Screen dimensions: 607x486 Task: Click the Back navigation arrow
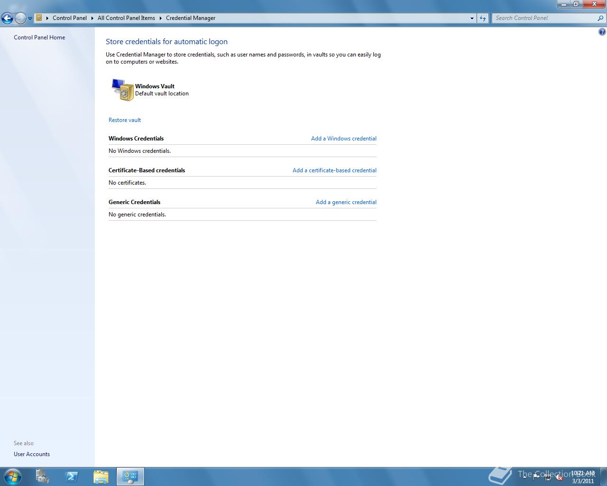click(7, 19)
